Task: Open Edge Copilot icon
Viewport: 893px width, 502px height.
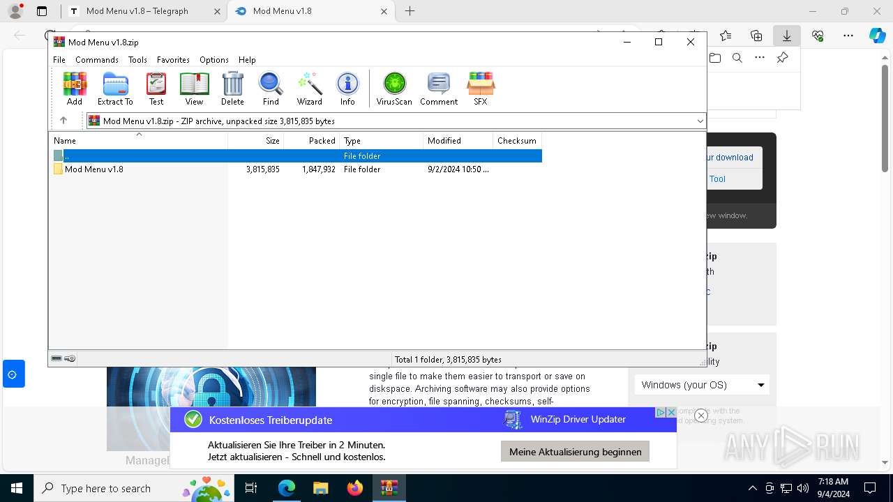Action: coord(877,36)
